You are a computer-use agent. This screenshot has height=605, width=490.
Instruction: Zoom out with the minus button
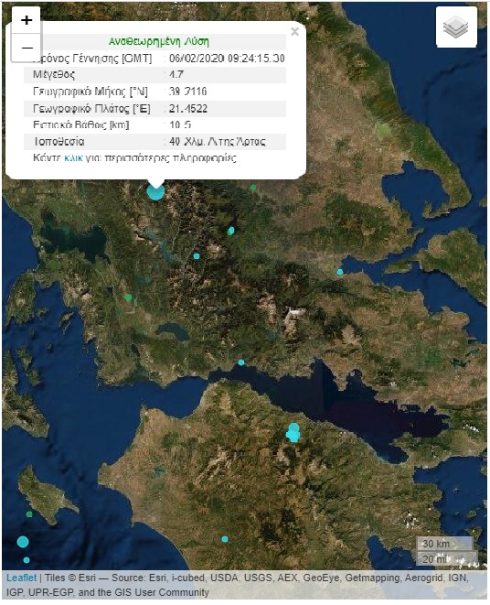coord(27,48)
